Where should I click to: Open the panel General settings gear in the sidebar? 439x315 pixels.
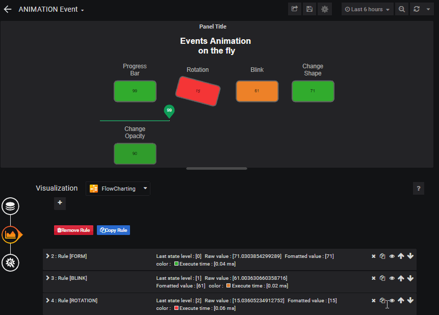[10, 262]
